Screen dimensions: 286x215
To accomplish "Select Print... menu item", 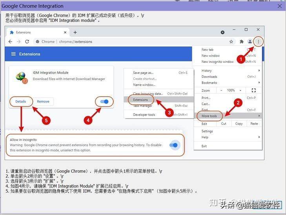I will click(x=228, y=98).
